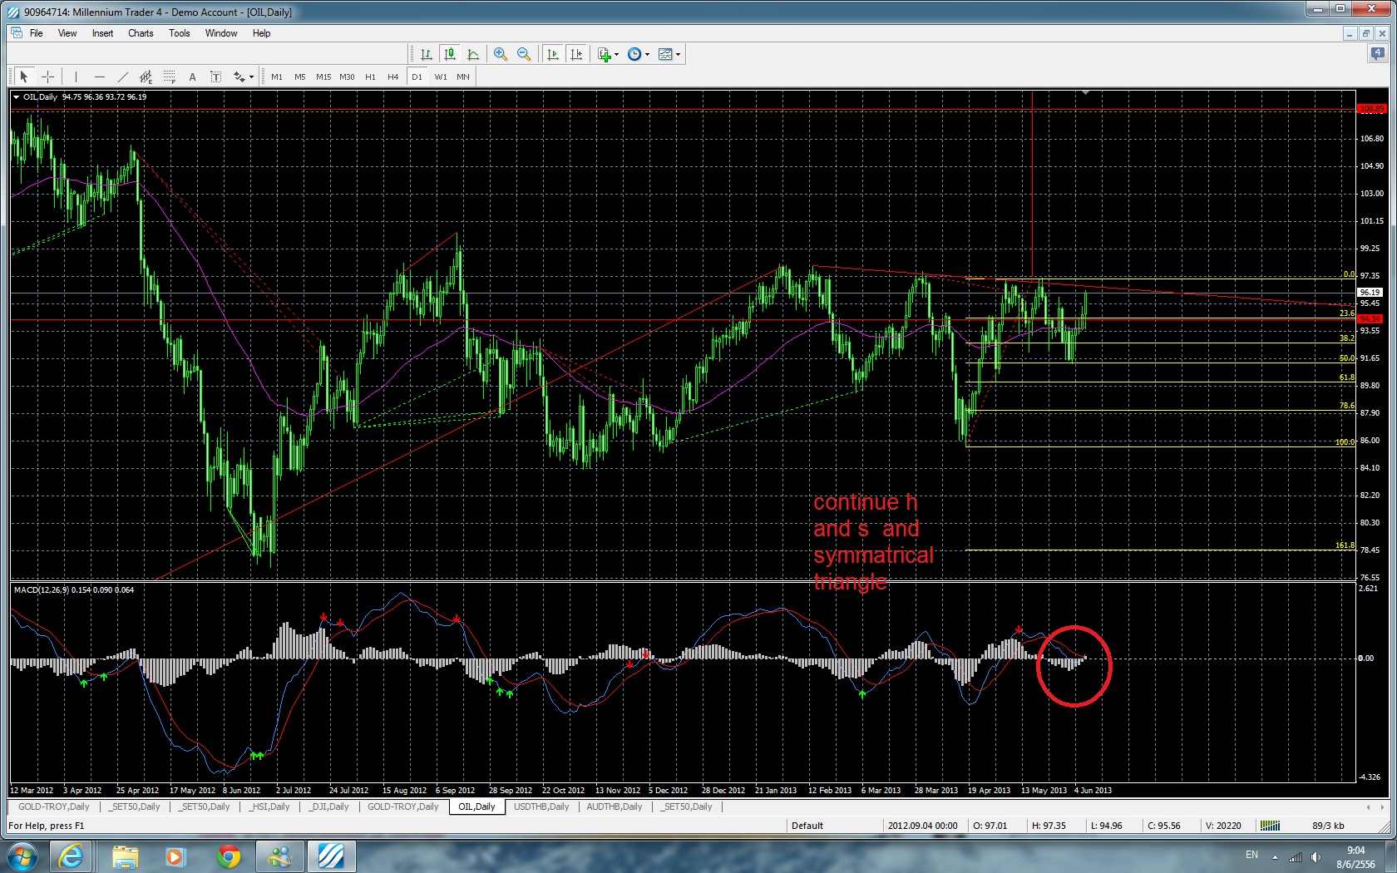Viewport: 1397px width, 873px height.
Task: Click the red circle on MACD panel
Action: click(1074, 666)
